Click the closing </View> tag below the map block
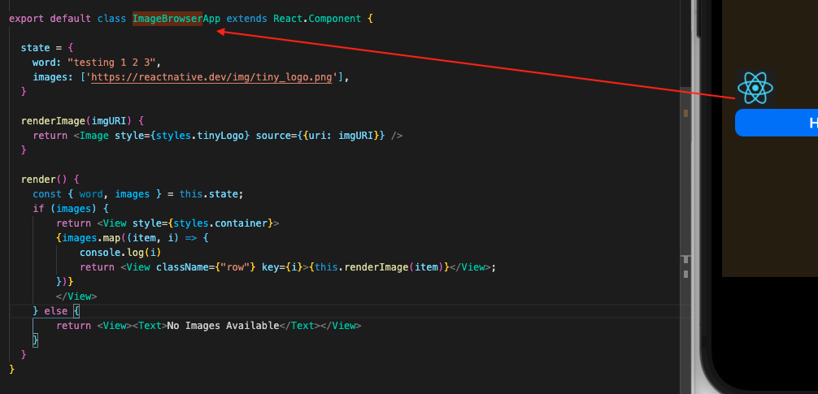The image size is (818, 394). point(76,297)
